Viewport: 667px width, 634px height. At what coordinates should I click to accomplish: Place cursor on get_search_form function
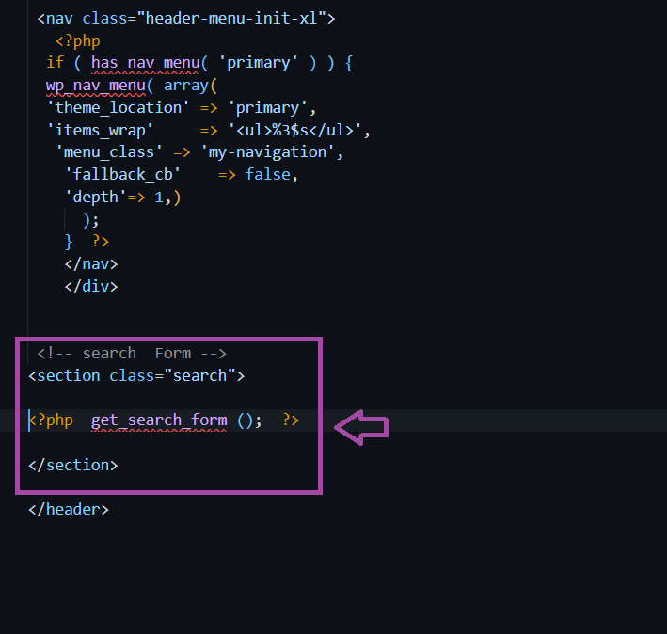(159, 420)
